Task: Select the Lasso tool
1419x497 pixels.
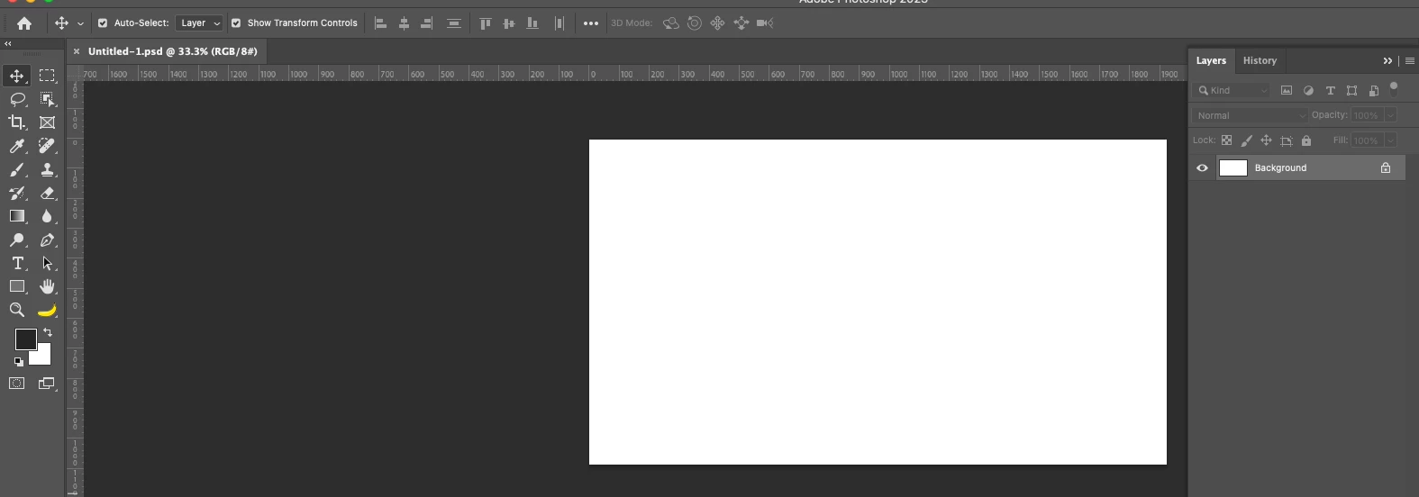Action: click(x=17, y=99)
